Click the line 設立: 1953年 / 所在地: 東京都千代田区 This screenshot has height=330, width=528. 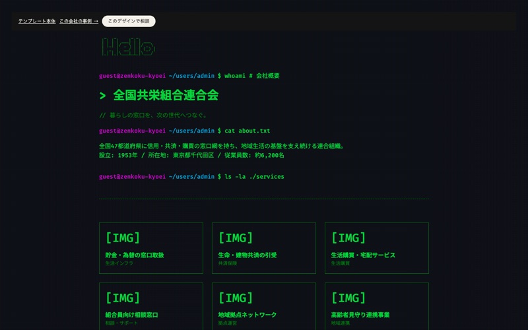tap(191, 155)
